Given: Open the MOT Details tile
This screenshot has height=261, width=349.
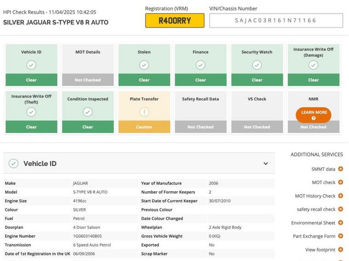Looking at the screenshot, I should point(88,65).
